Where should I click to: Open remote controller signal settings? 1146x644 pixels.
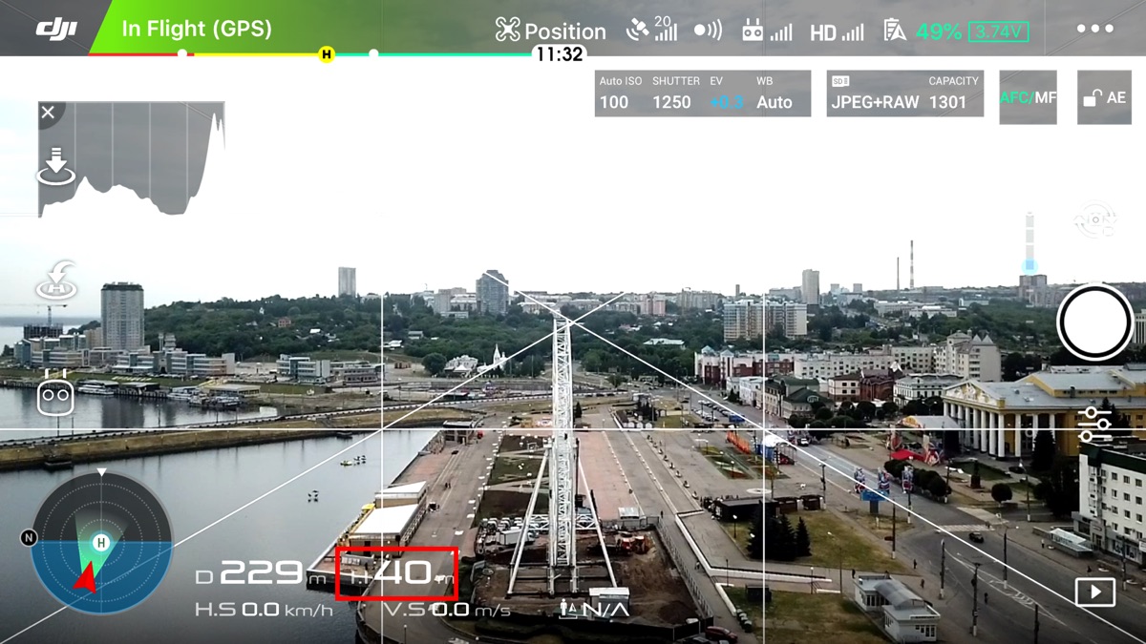pyautogui.click(x=767, y=31)
